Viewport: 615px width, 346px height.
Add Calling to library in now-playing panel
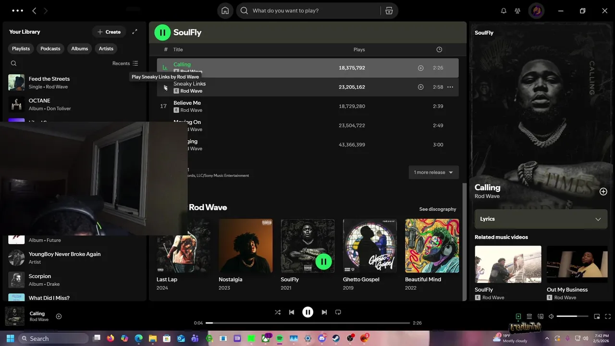pos(603,191)
